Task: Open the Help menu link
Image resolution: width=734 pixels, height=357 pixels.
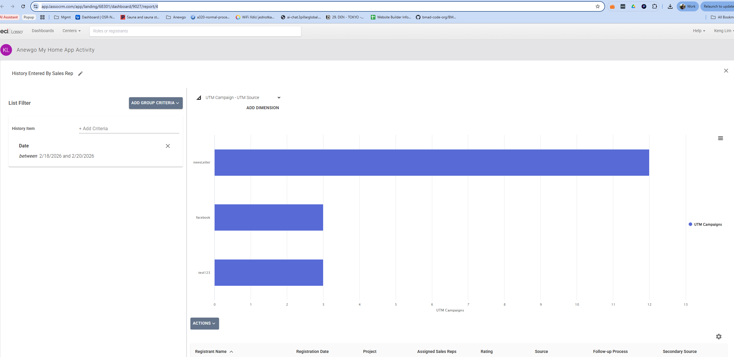Action: [x=699, y=31]
